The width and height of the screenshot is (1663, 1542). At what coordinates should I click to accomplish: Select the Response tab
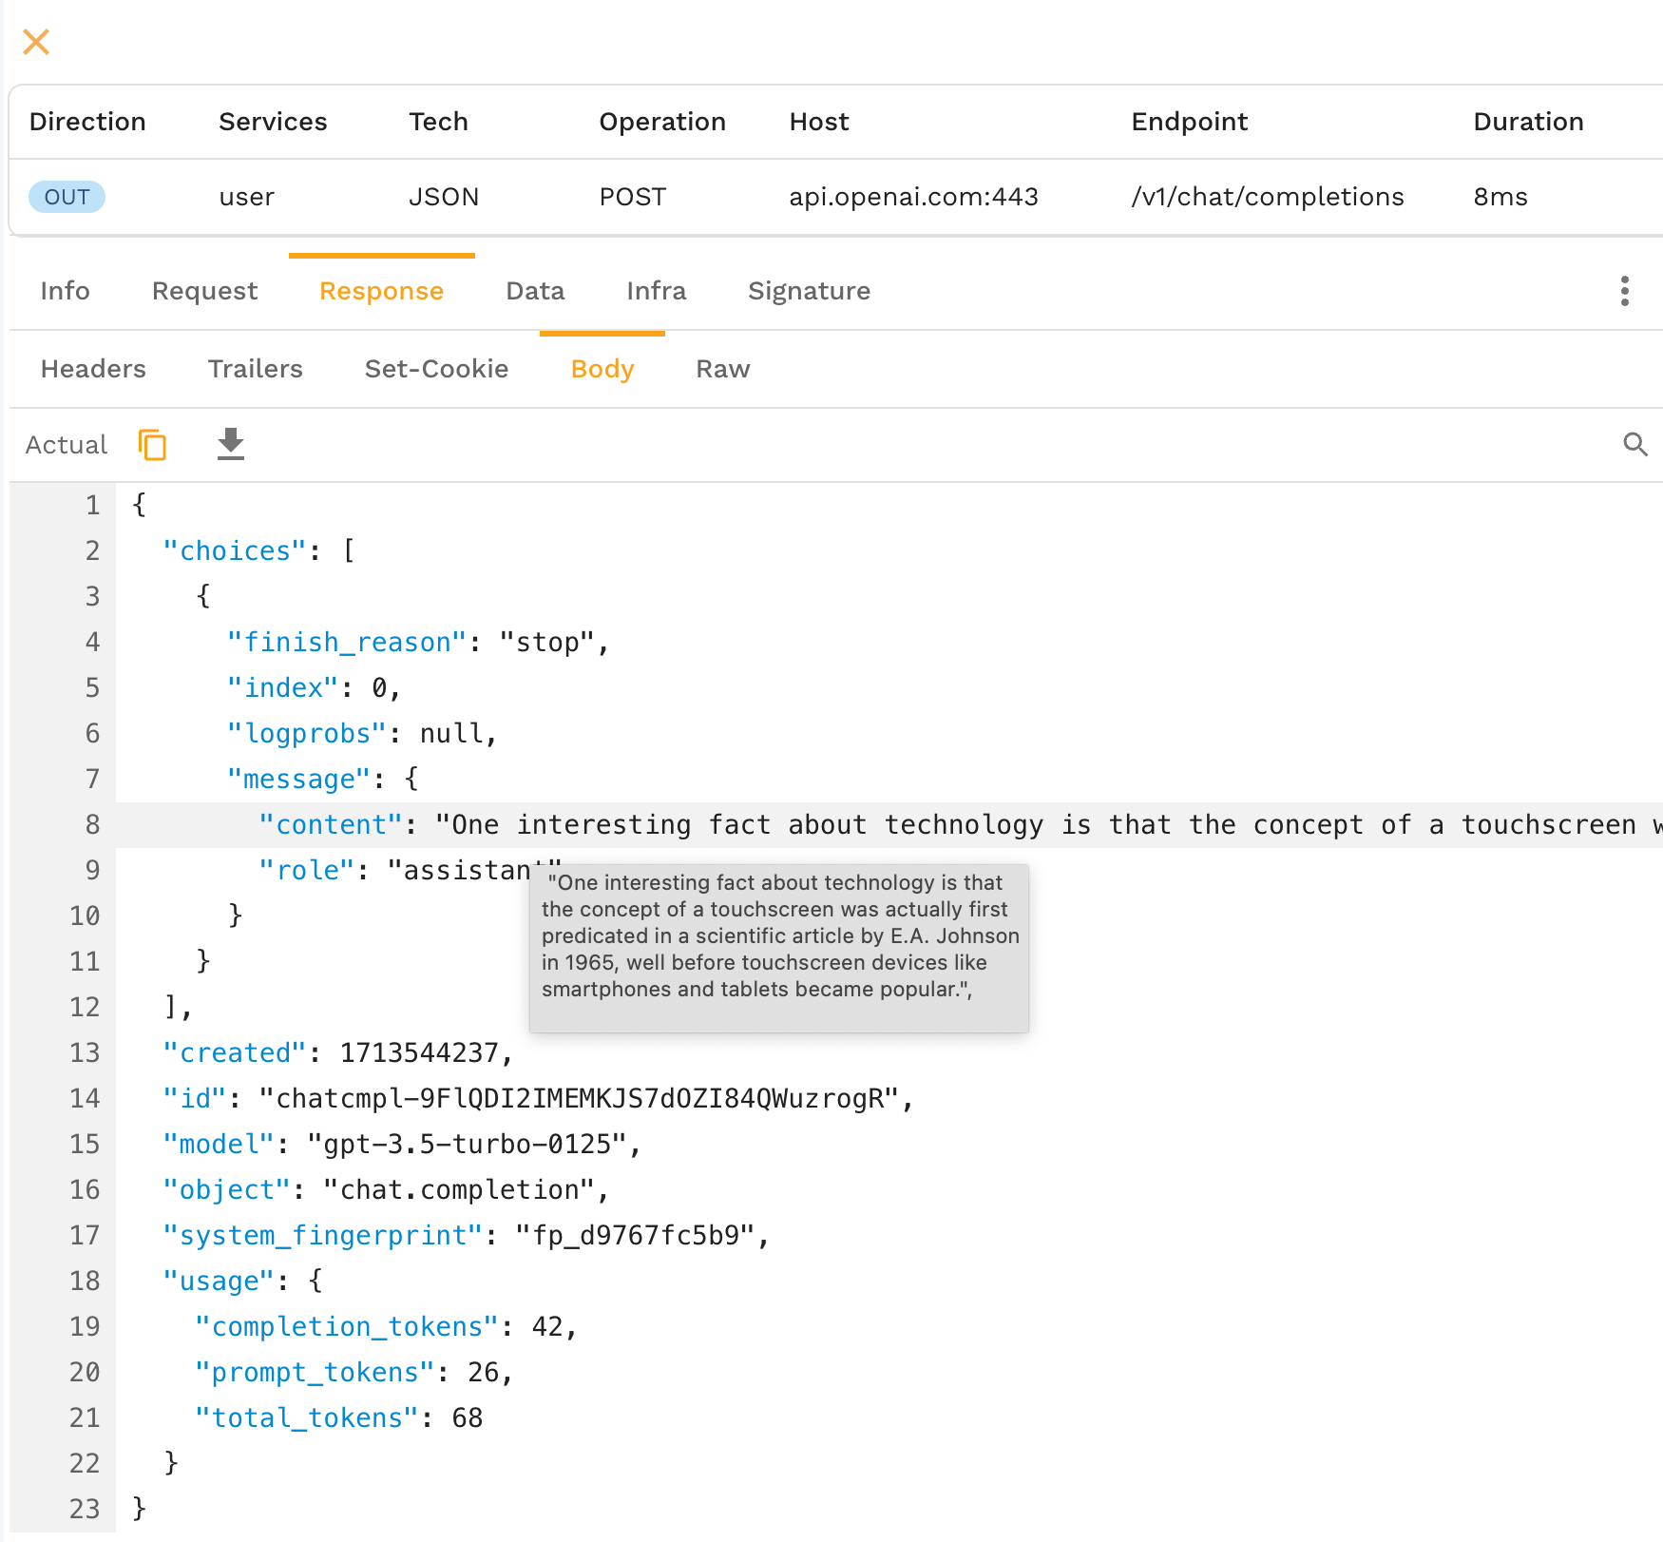(381, 291)
